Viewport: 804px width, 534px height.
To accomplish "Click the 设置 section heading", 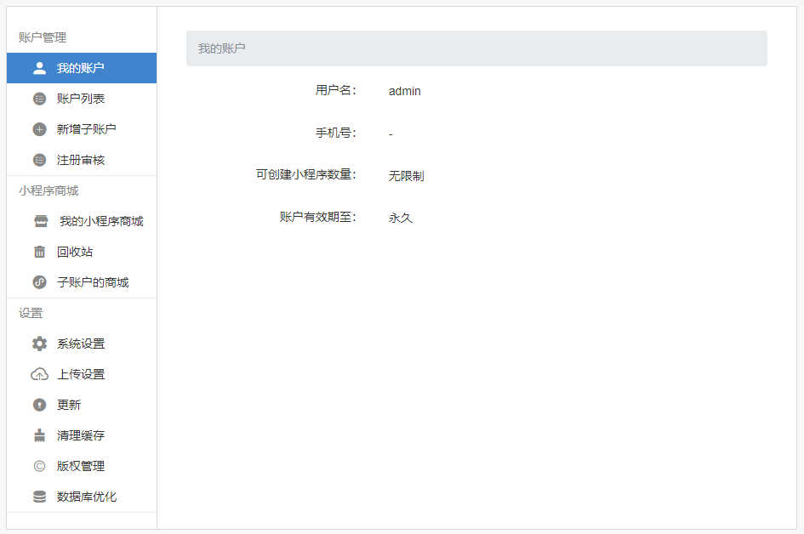I will (31, 313).
